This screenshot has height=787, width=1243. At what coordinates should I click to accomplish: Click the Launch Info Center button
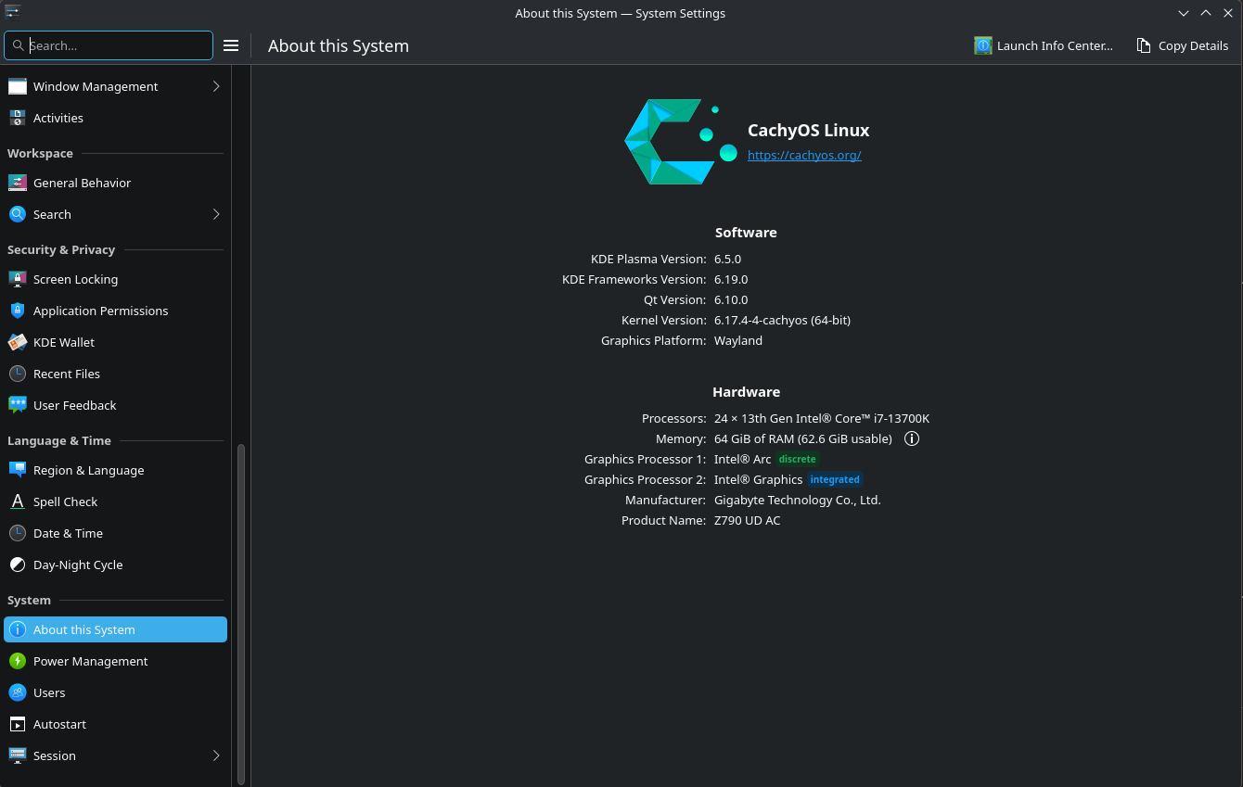(x=1044, y=45)
